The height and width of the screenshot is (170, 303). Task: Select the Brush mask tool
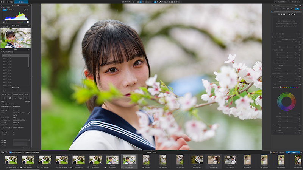(x=292, y=14)
